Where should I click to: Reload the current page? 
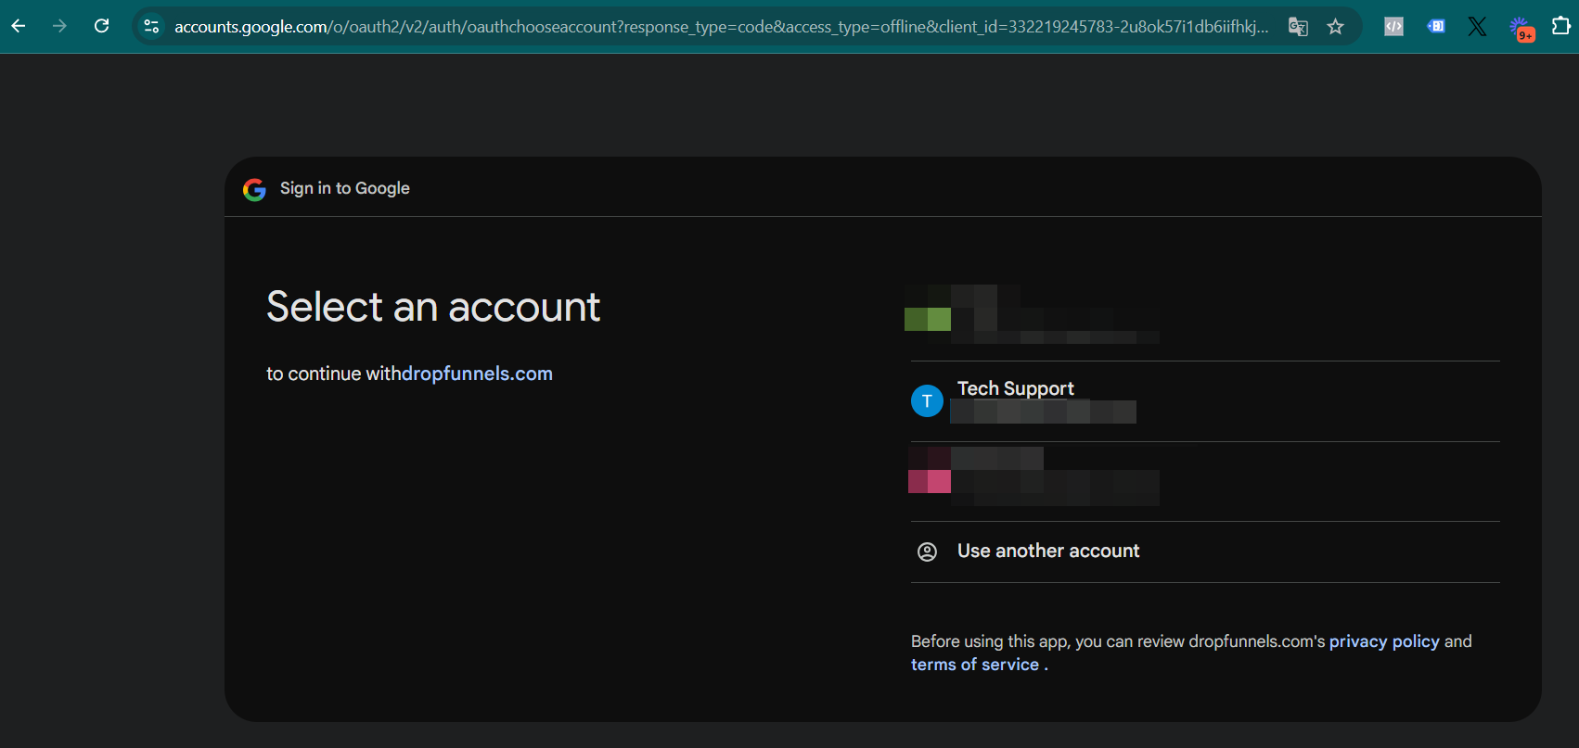point(102,26)
